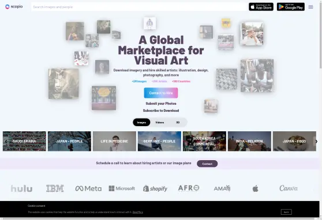
Task: Open the Japan - Food collection card
Action: point(294,141)
